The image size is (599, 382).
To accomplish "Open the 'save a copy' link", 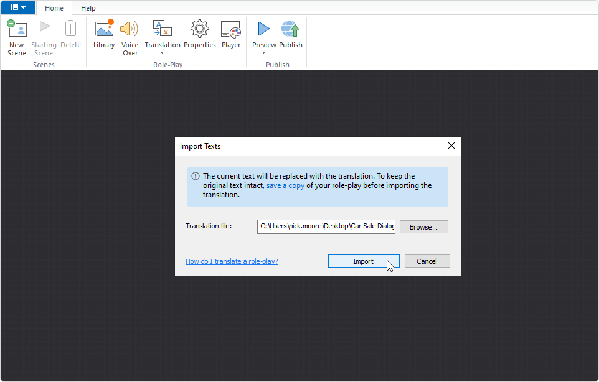I will [285, 185].
